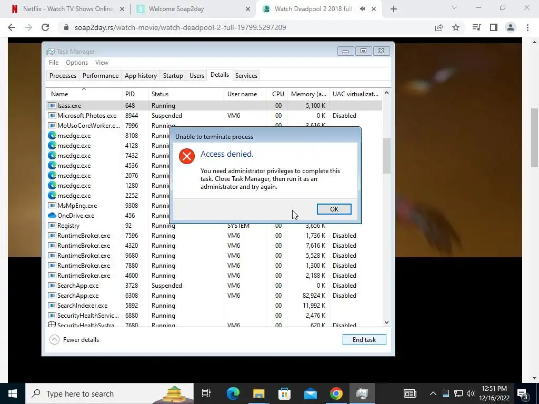Open Microsoft Store from the taskbar

pos(284,393)
